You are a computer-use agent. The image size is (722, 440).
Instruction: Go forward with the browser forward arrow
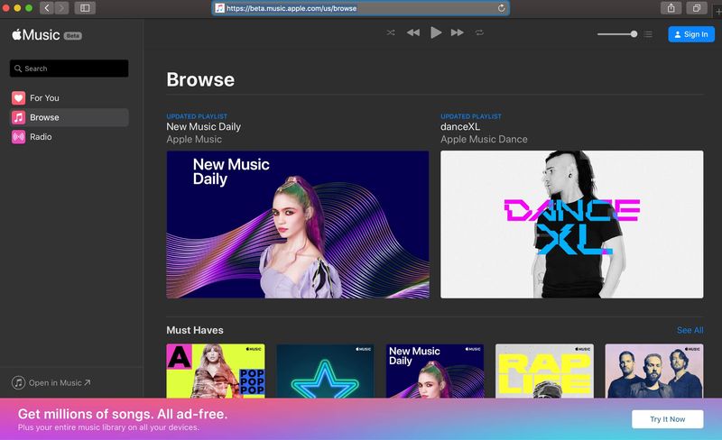61,8
